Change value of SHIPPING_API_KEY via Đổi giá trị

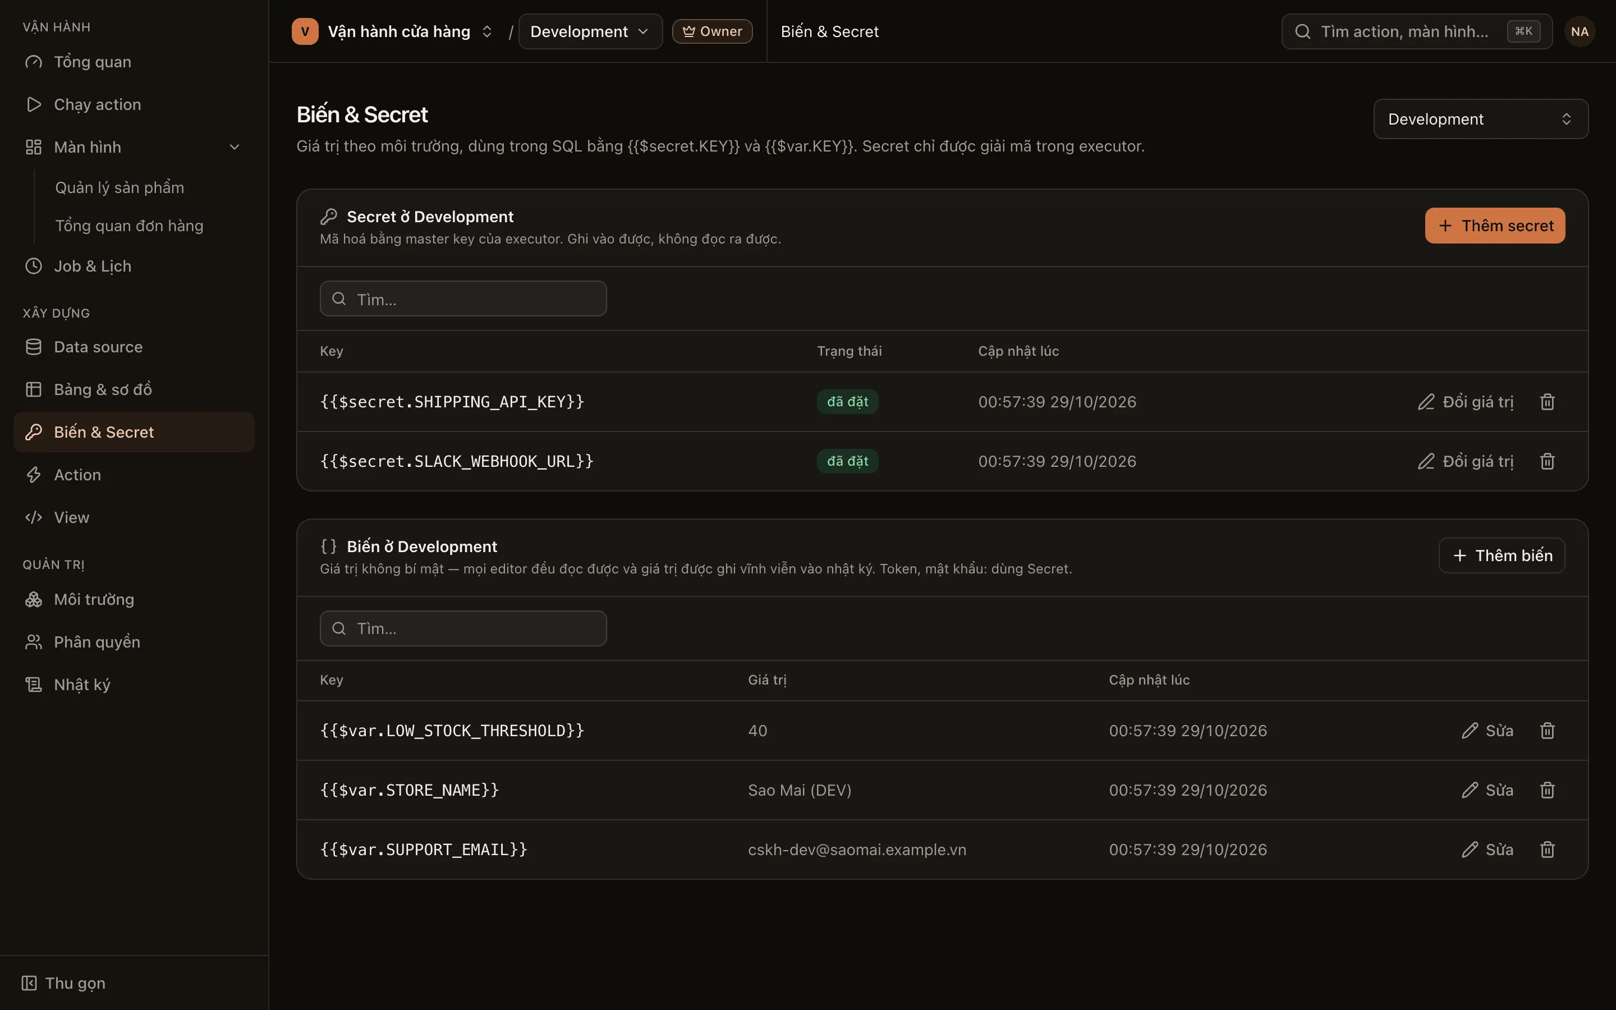tap(1465, 401)
